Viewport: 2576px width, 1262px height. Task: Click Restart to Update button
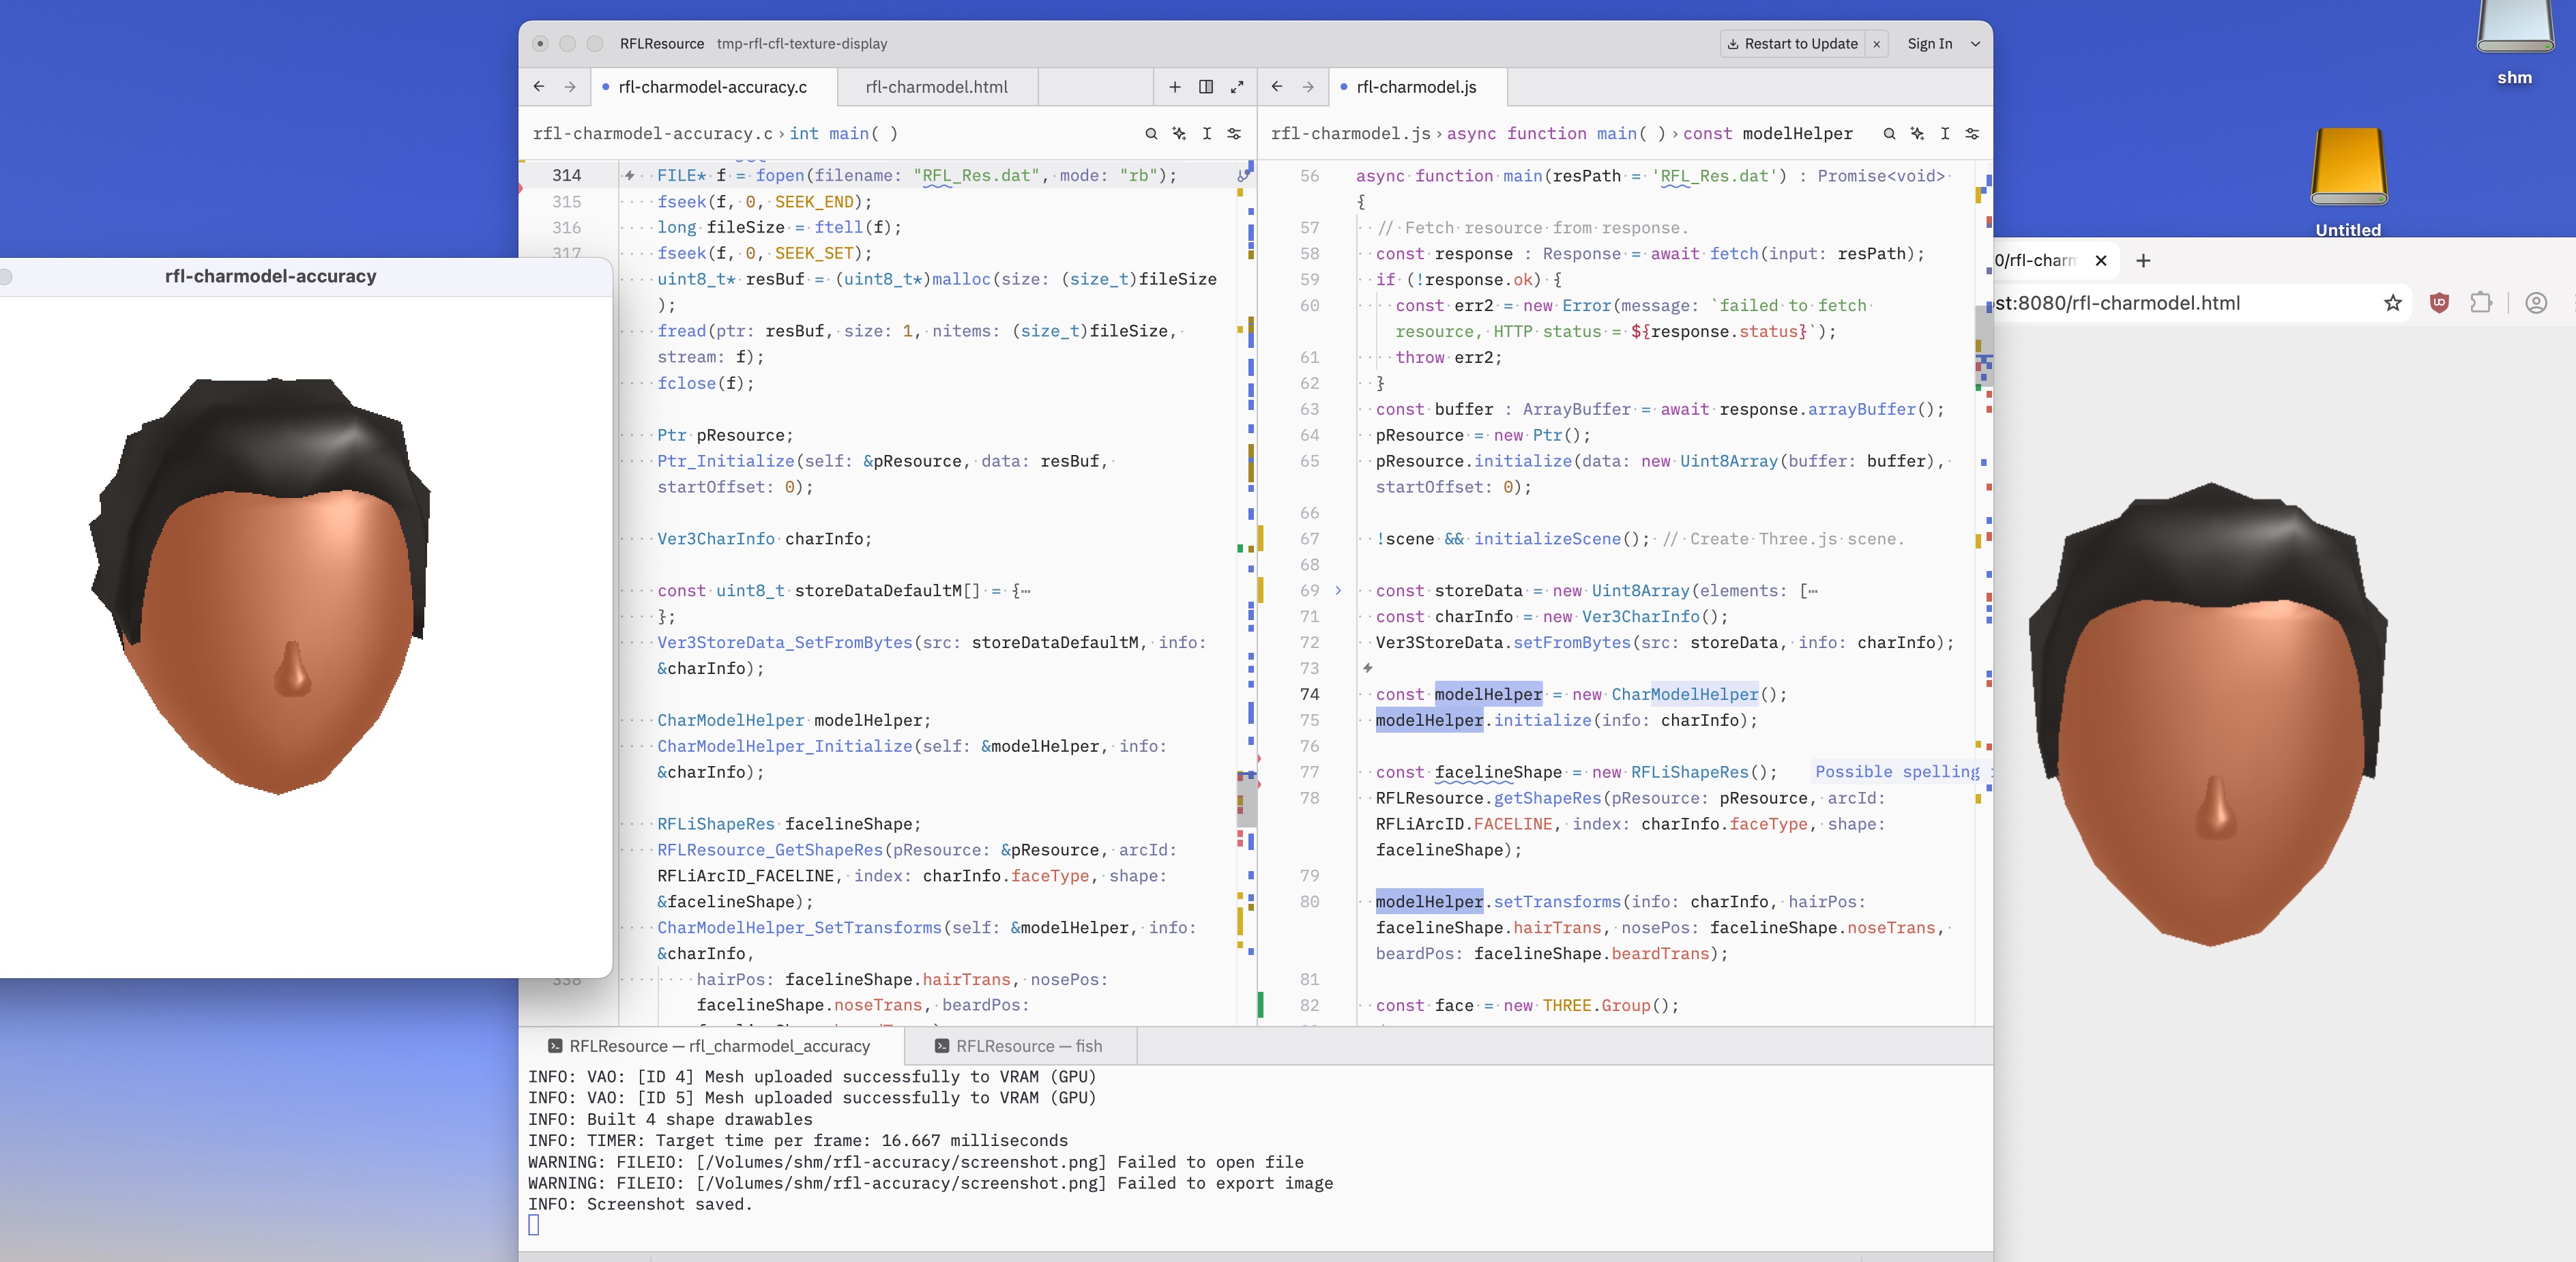1792,44
